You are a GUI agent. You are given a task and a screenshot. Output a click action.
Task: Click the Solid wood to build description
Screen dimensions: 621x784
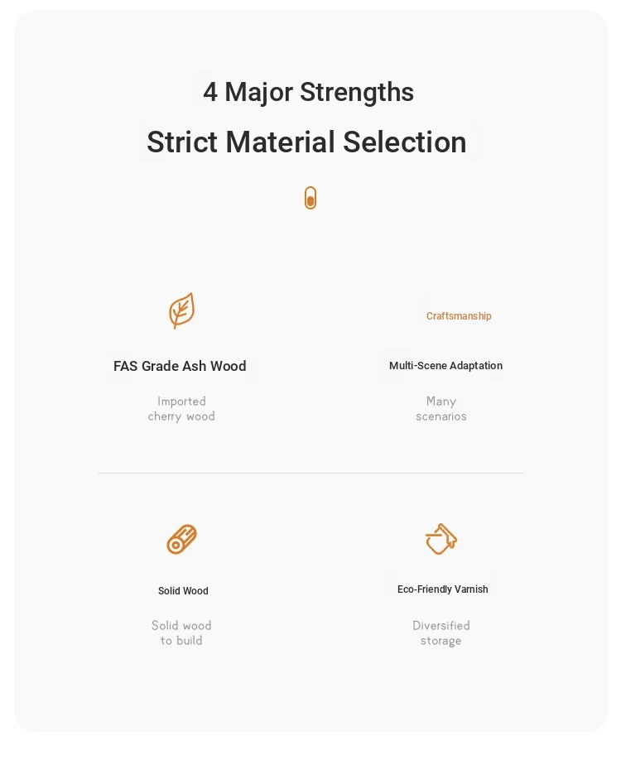tap(181, 633)
